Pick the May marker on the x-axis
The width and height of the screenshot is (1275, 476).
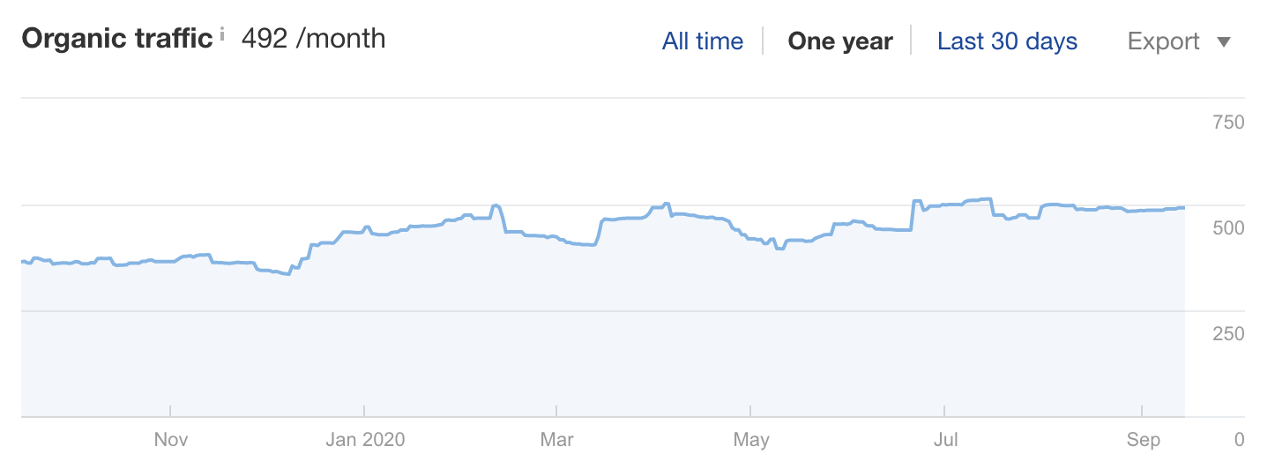click(750, 439)
